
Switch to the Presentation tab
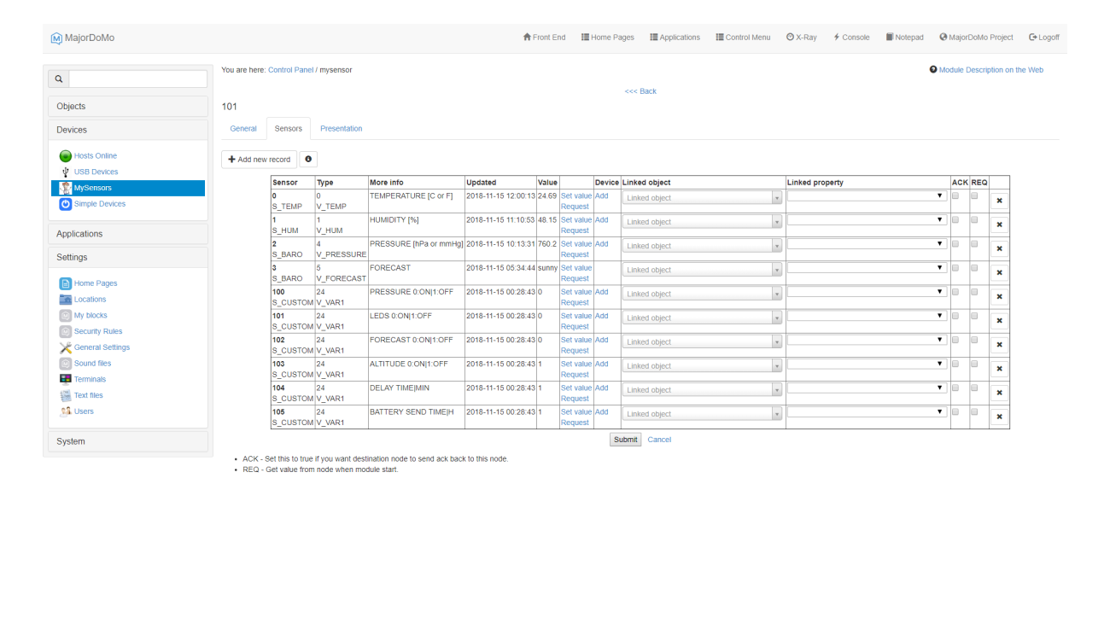coord(341,129)
